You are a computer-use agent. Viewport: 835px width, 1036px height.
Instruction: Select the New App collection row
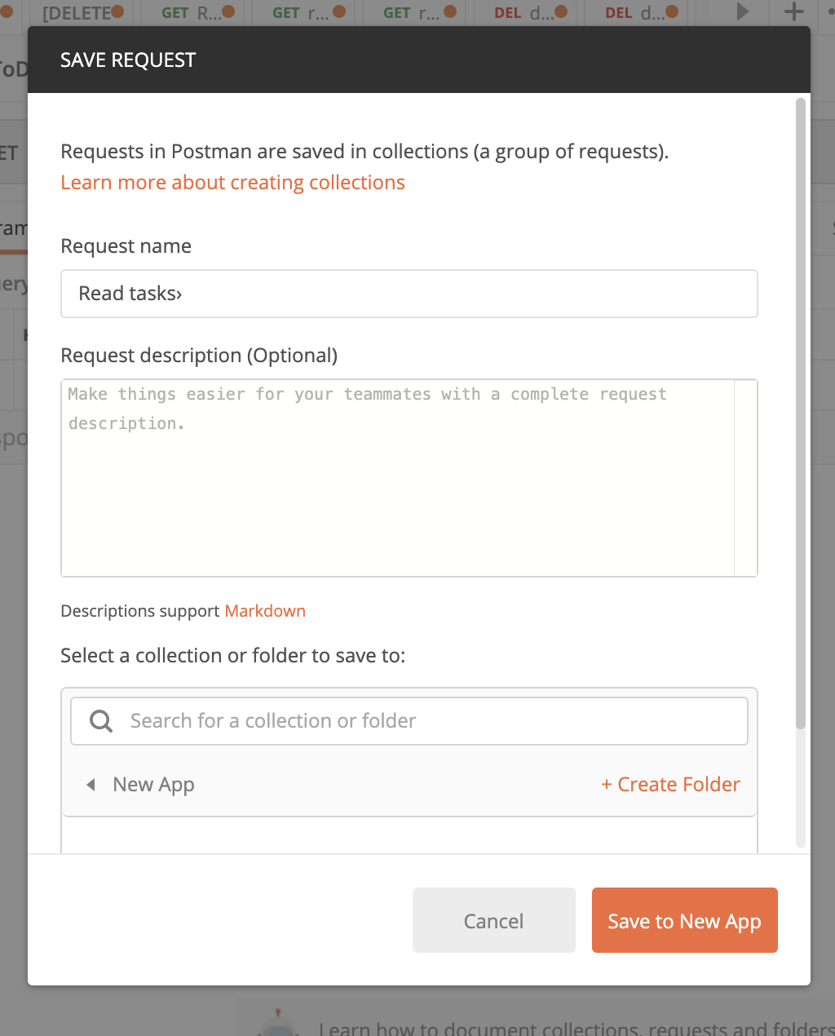153,784
